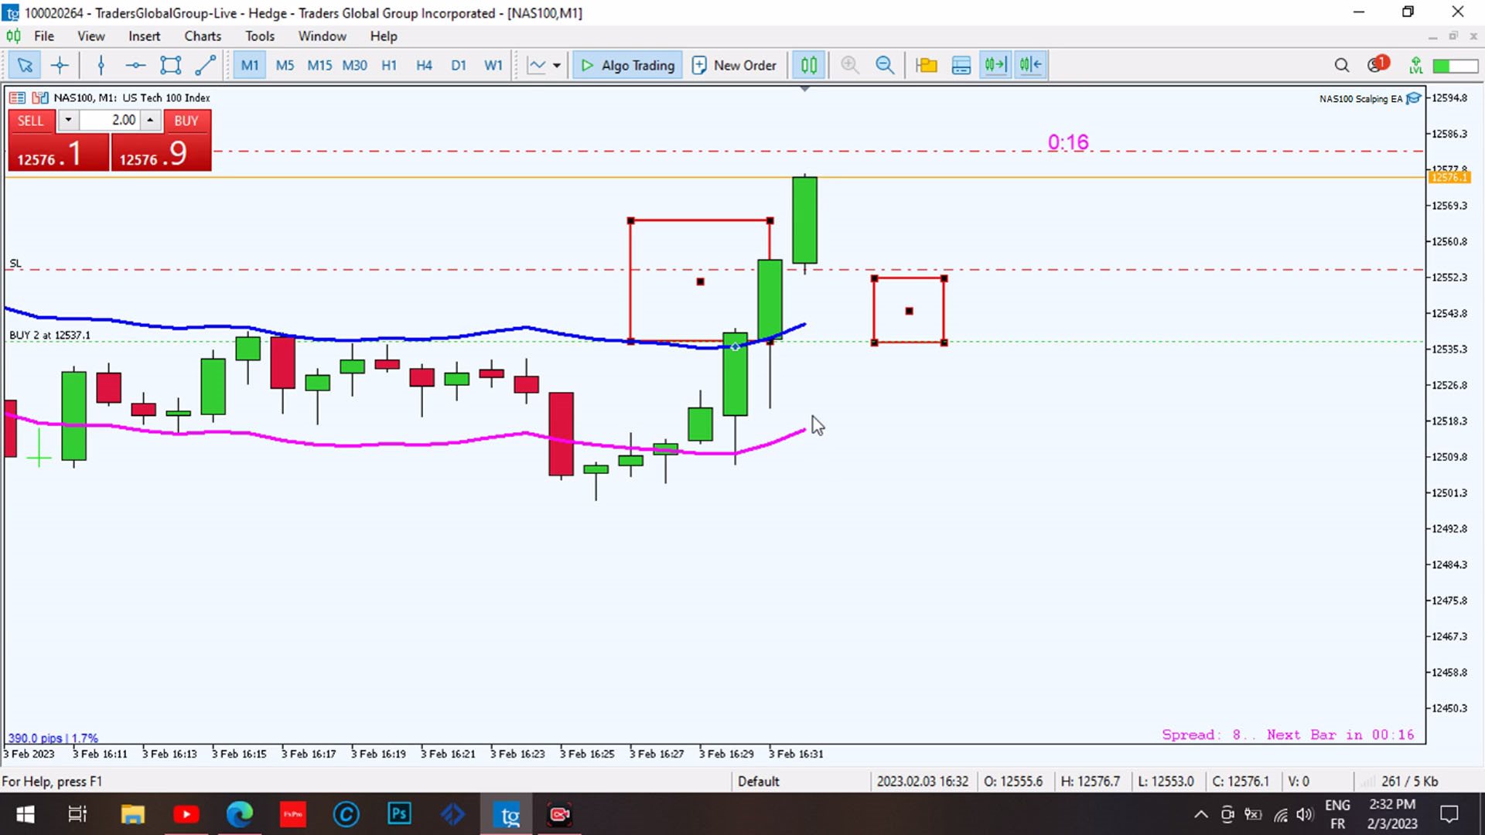1485x835 pixels.
Task: Click the lot volume 2.00 field
Action: pos(109,120)
